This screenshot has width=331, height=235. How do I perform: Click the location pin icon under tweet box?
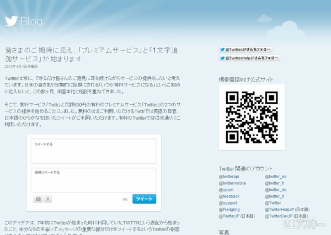coord(48,199)
